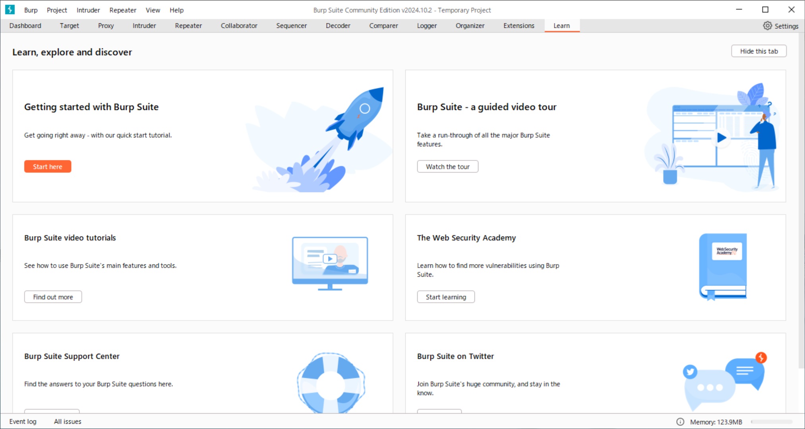805x429 pixels.
Task: Click the guided video tour play illustration
Action: [x=712, y=137]
